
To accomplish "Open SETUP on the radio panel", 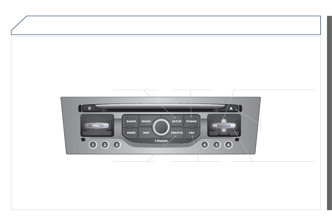I will point(176,121).
